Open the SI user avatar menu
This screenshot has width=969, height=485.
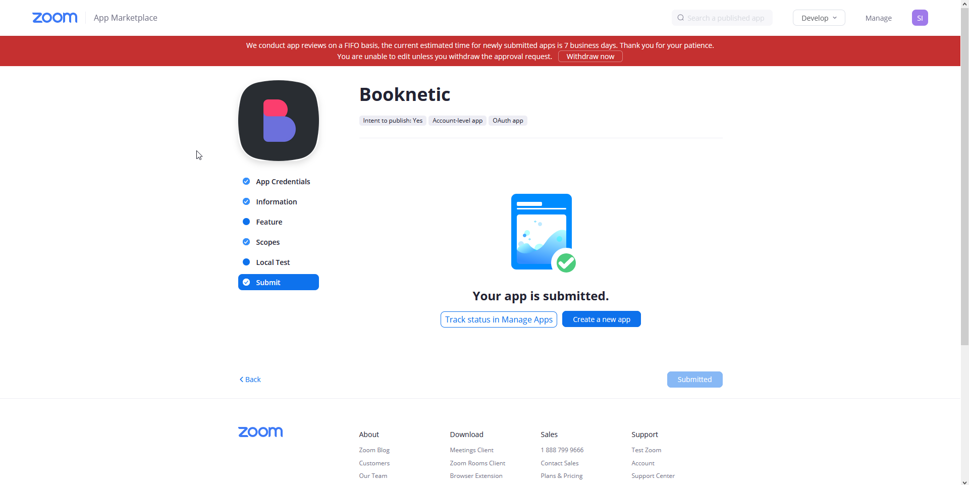point(920,18)
